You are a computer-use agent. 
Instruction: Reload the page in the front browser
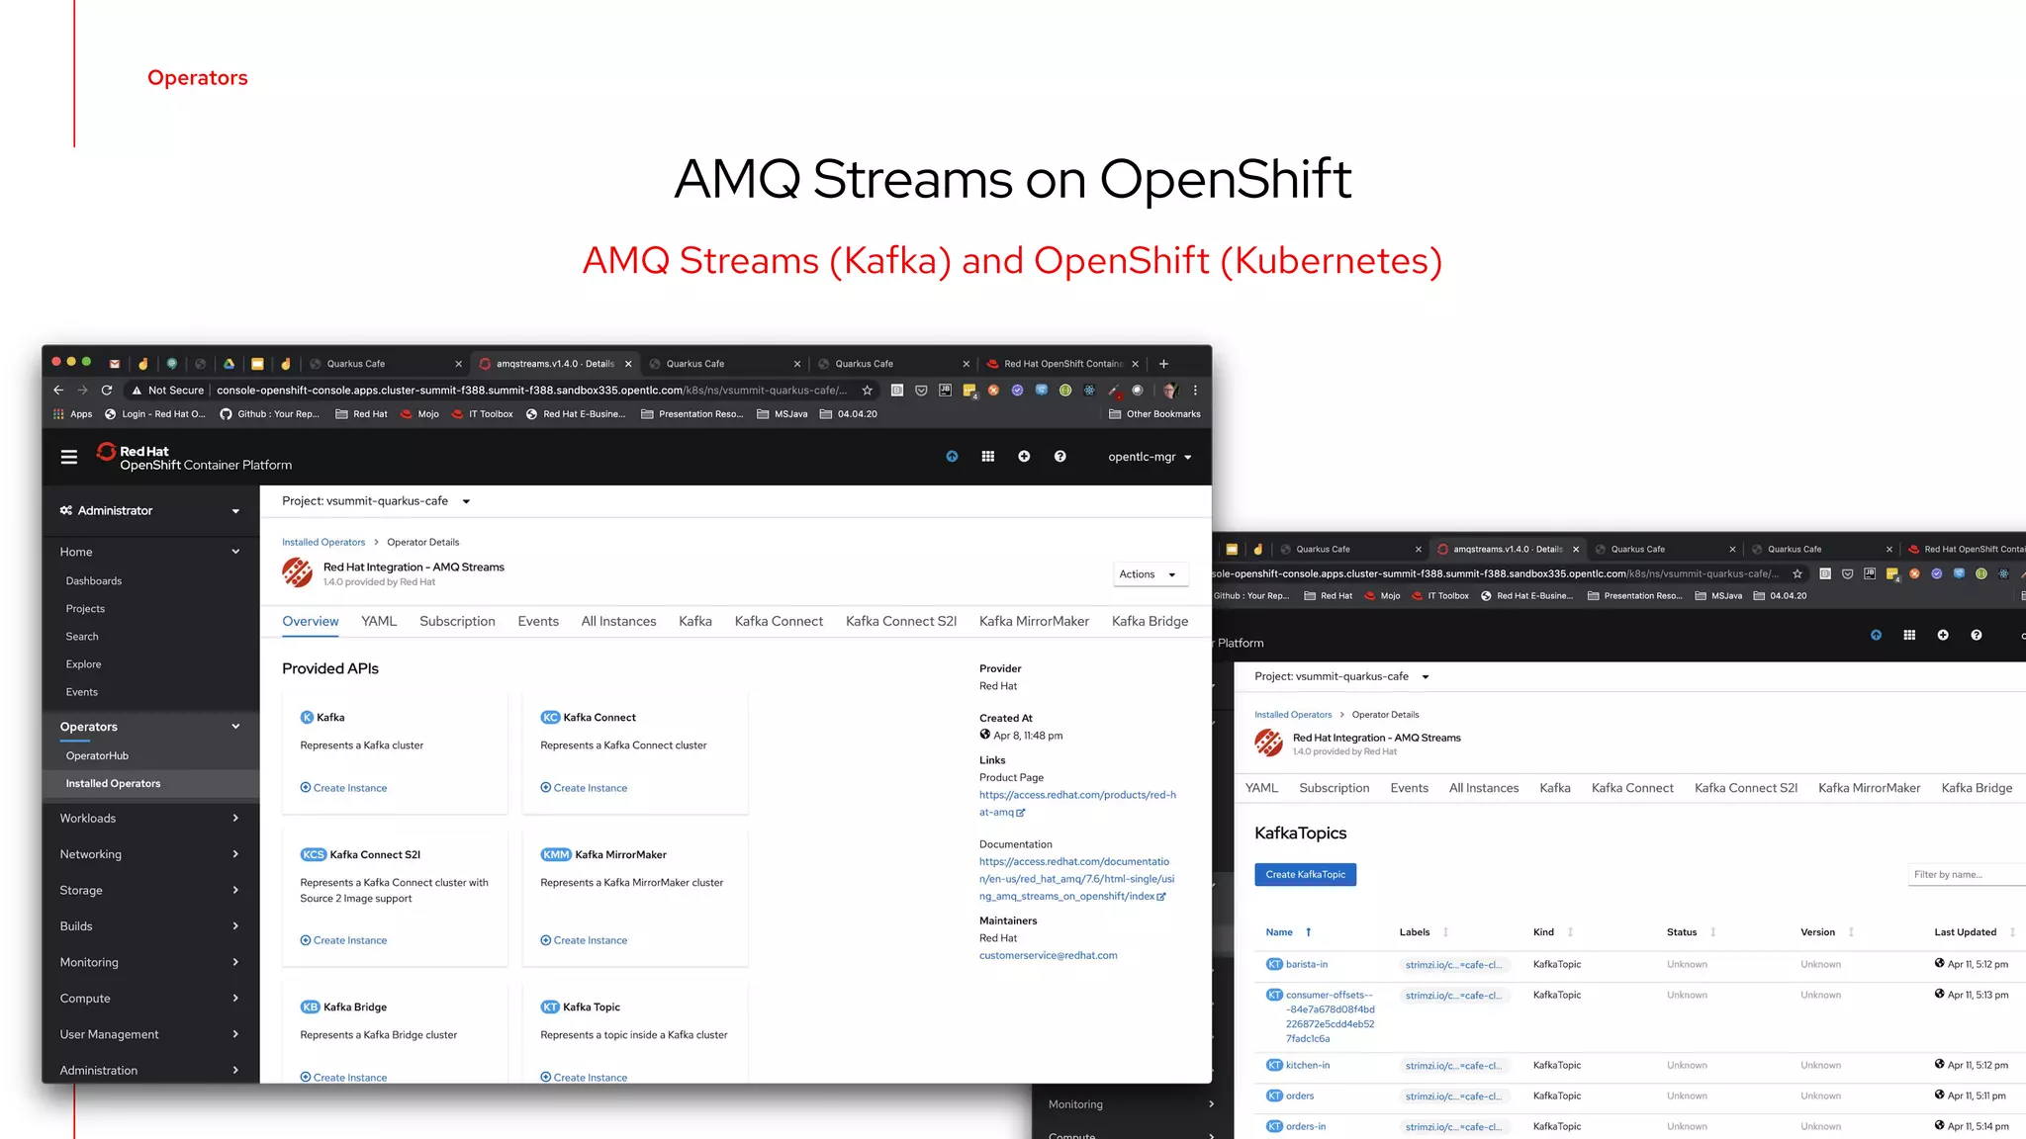click(x=107, y=391)
